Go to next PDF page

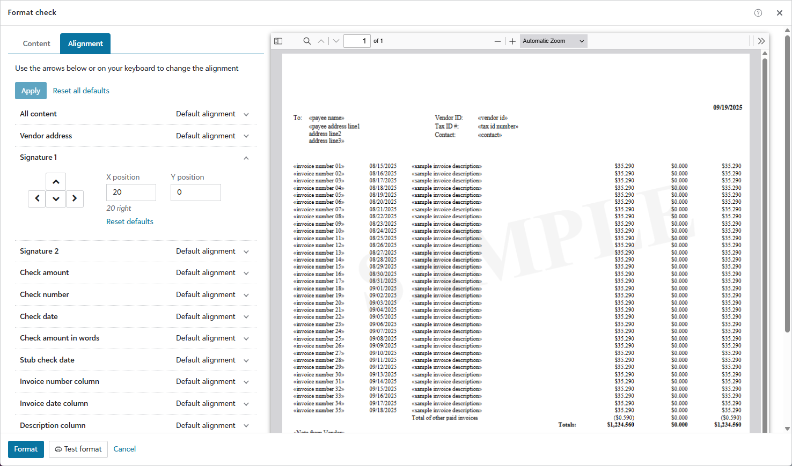(336, 41)
